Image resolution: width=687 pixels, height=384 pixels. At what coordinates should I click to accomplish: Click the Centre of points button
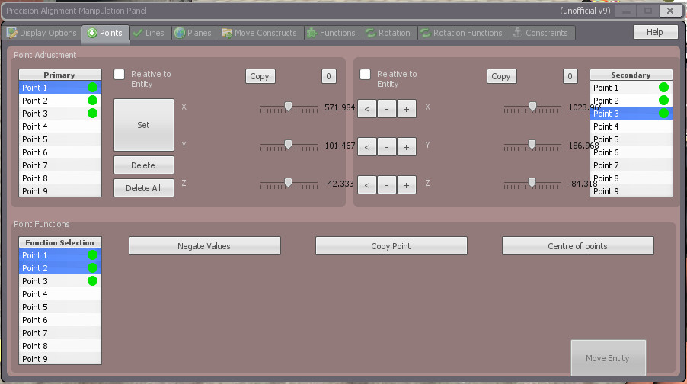[x=577, y=246]
